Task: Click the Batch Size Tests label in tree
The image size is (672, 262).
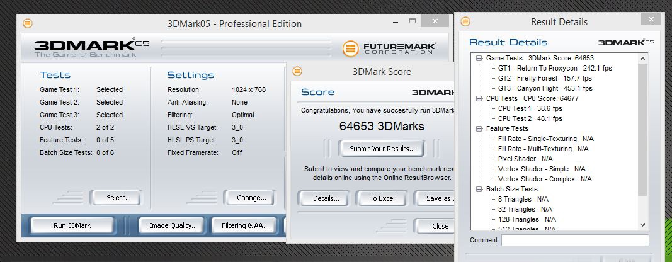Action: tap(511, 189)
